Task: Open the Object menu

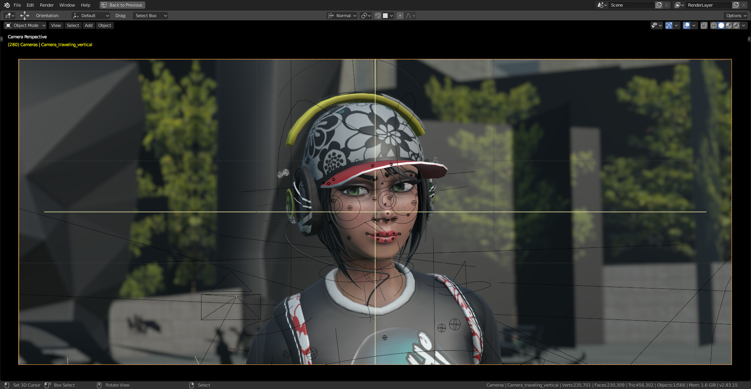Action: 104,25
